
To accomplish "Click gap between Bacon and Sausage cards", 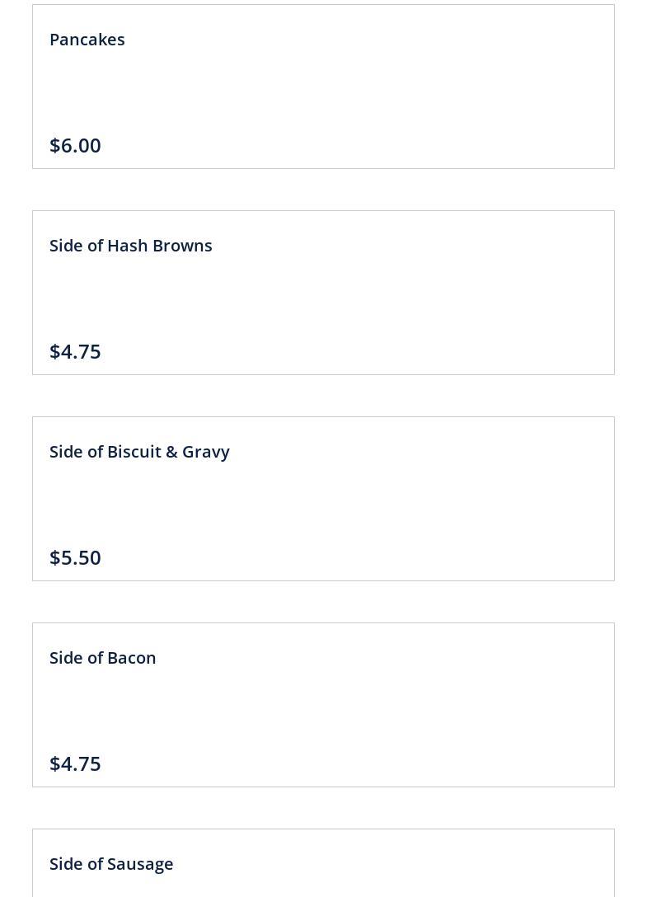I will click(x=323, y=808).
